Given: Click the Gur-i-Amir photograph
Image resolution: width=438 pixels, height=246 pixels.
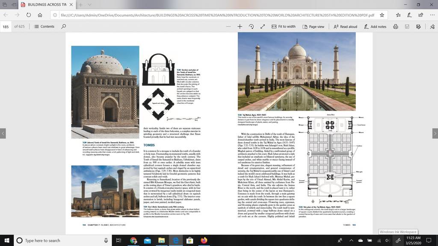Looking at the screenshot, I should [105, 191].
